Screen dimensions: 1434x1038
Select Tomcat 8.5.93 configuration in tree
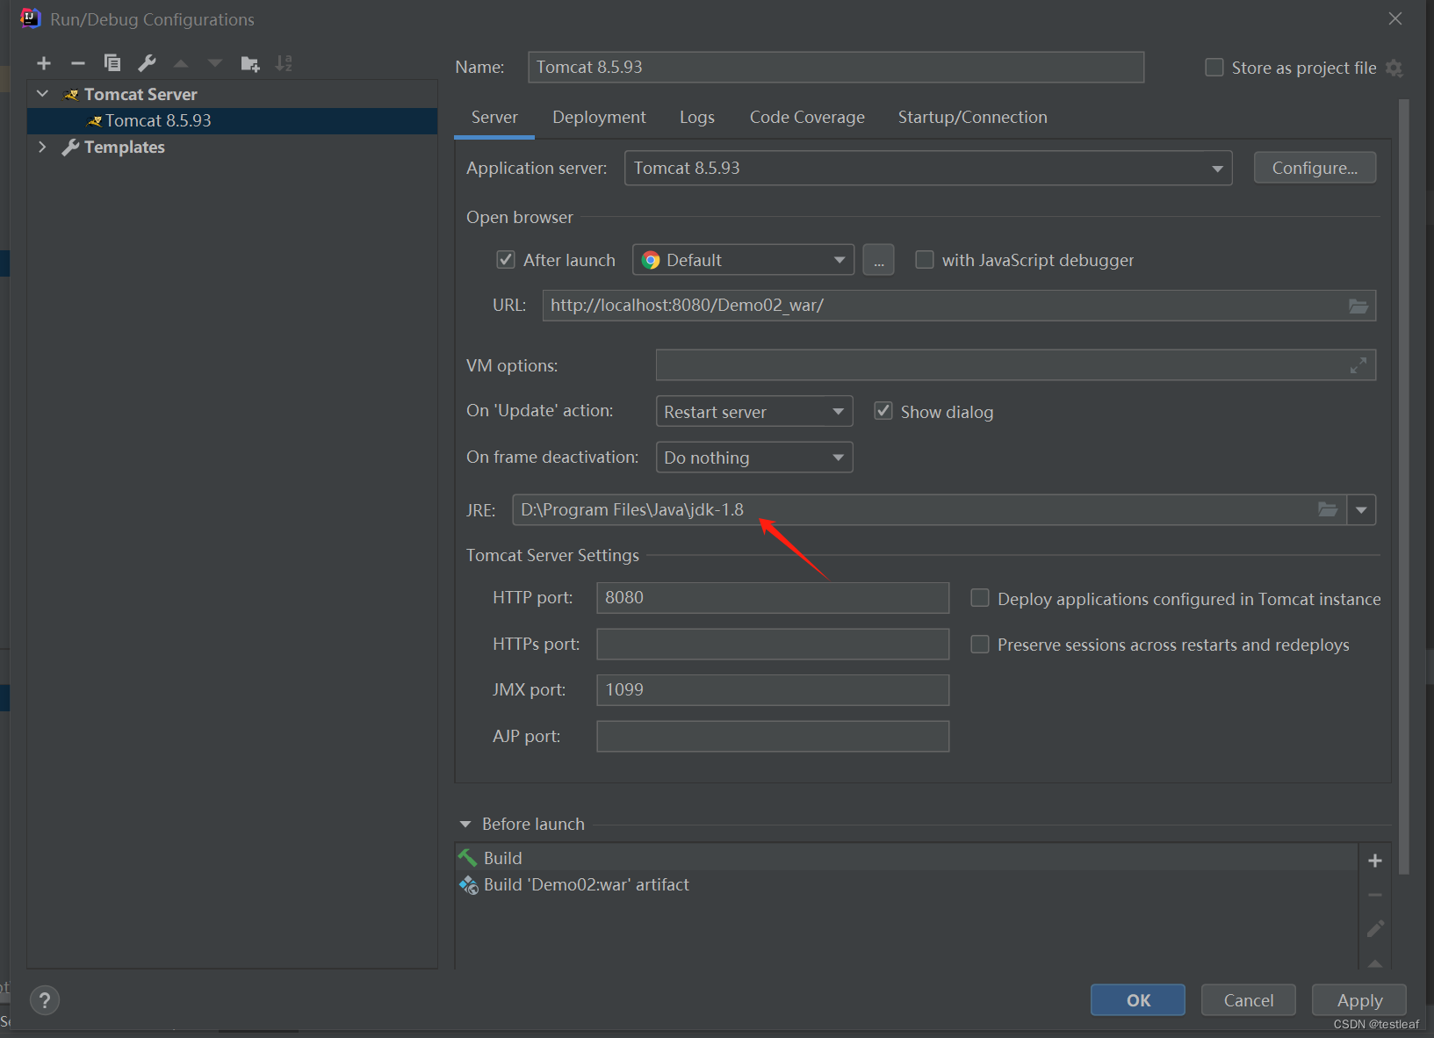click(x=233, y=120)
